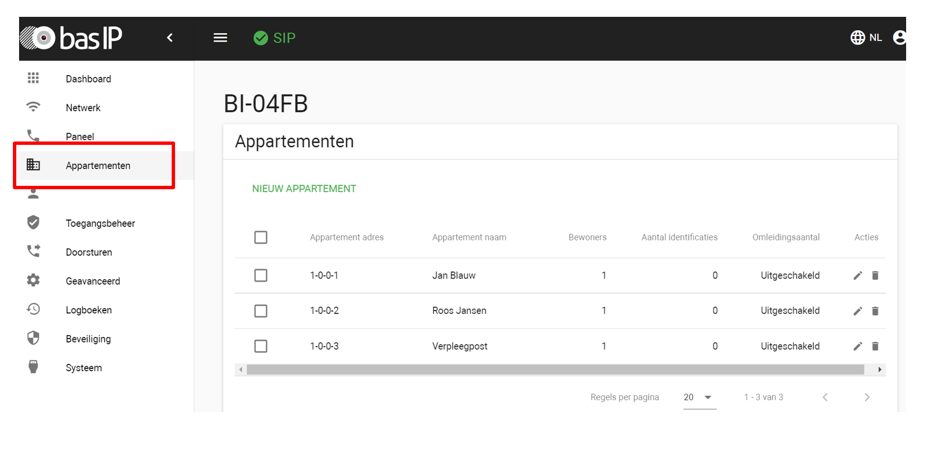The height and width of the screenshot is (452, 928).
Task: Click the horizontal scrollbar right arrow
Action: tap(880, 369)
